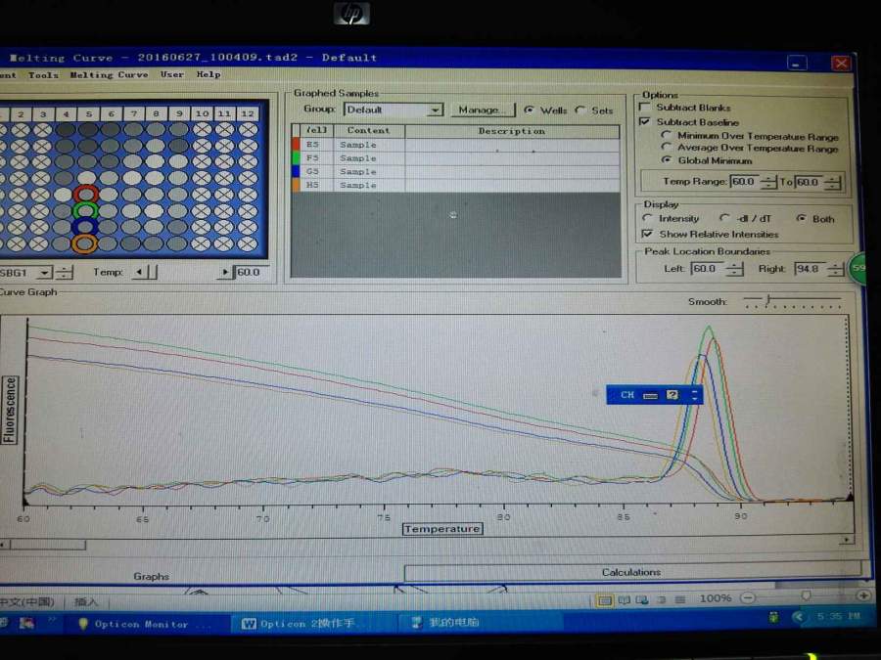The height and width of the screenshot is (660, 881).
Task: Click the Right boundary 94.8 field
Action: coord(811,269)
